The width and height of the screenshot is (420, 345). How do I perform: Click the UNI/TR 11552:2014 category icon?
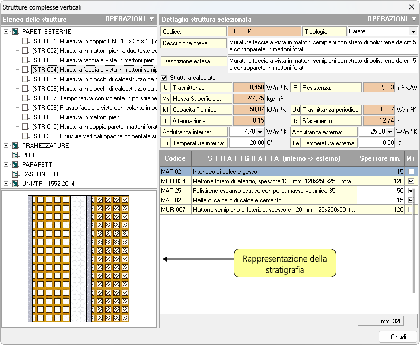pos(15,184)
